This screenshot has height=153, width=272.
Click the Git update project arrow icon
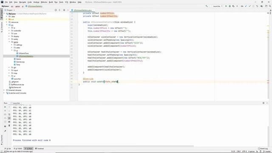(246, 6)
